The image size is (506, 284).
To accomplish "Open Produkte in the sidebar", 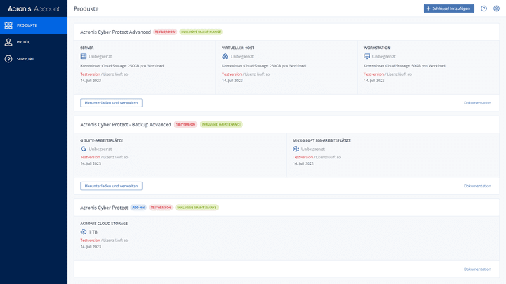I will pos(34,25).
